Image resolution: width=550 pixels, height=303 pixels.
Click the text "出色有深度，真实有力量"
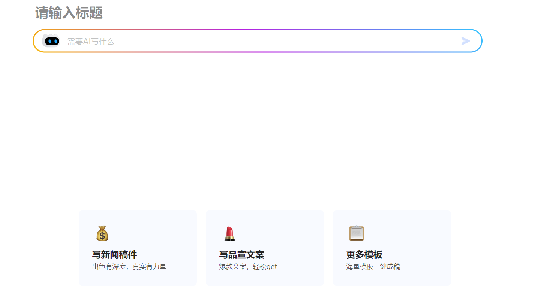(129, 267)
